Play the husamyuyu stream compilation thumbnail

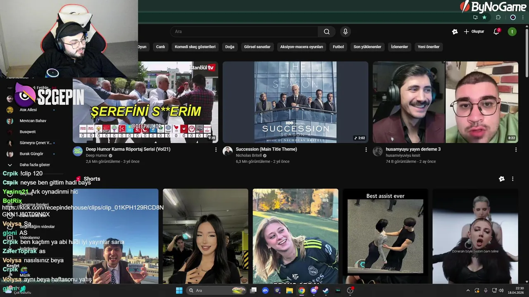pos(446,102)
